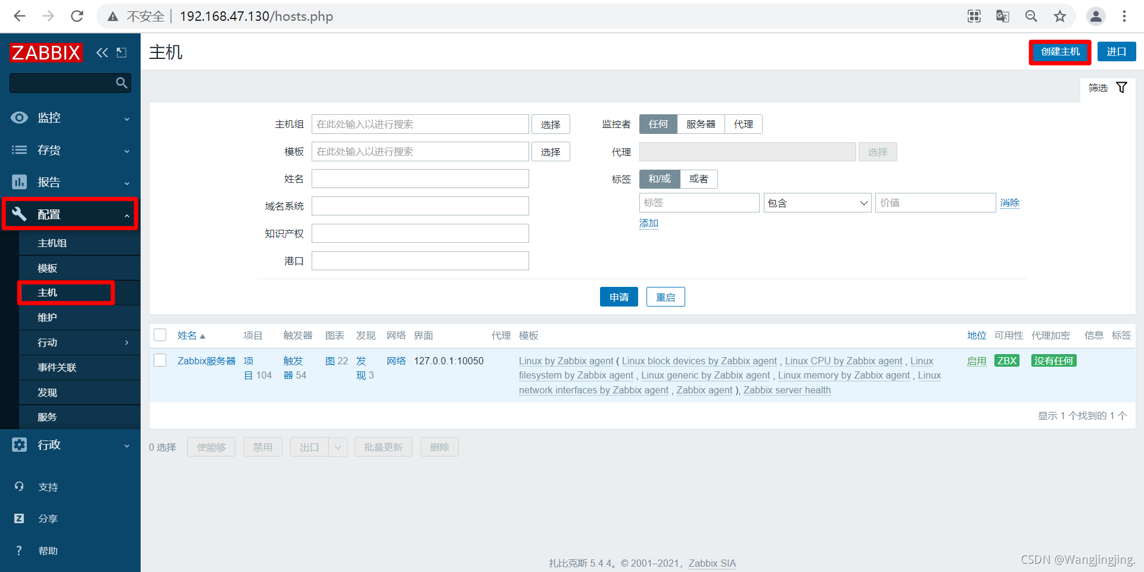Viewport: 1144px width, 572px height.
Task: Reload the page with the refresh icon
Action: [x=77, y=16]
